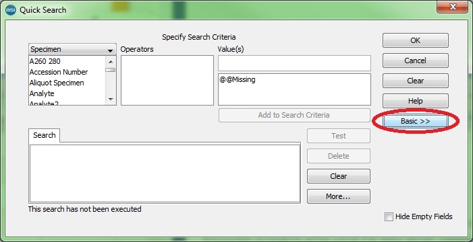Enable the Hide Empty Fields checkbox
This screenshot has width=473, height=242.
[x=389, y=216]
